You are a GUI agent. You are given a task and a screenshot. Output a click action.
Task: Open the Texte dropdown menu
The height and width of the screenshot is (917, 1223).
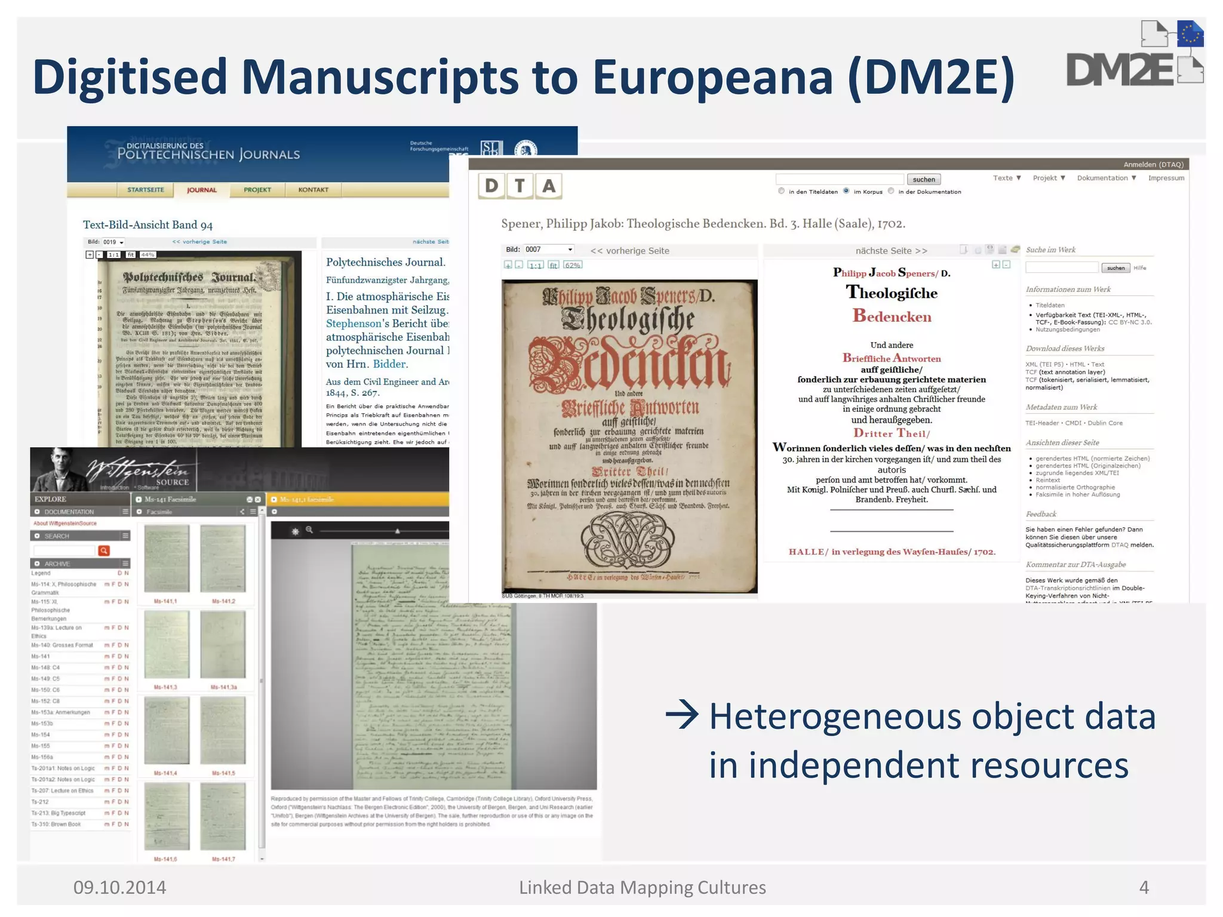tap(1007, 178)
